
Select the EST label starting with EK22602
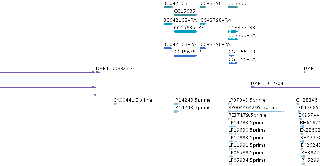pyautogui.click(x=310, y=130)
